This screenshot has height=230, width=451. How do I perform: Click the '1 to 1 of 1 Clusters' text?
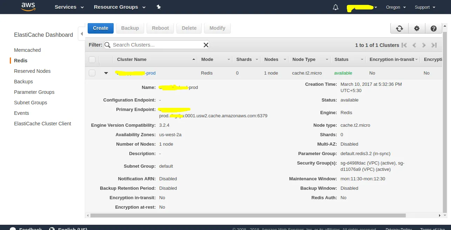[377, 45]
